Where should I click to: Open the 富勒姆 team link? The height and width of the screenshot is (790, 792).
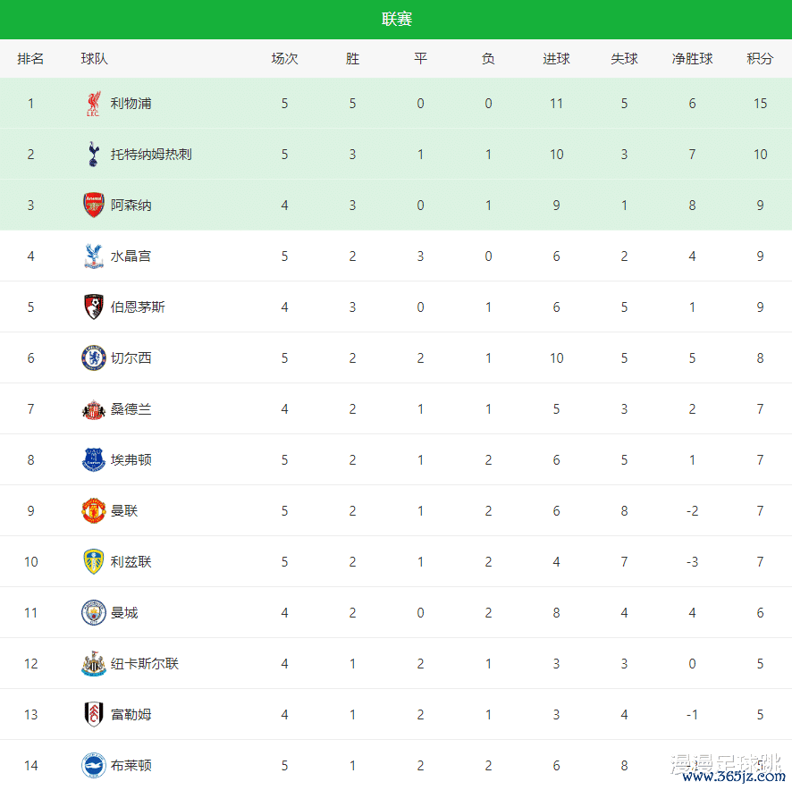[131, 715]
